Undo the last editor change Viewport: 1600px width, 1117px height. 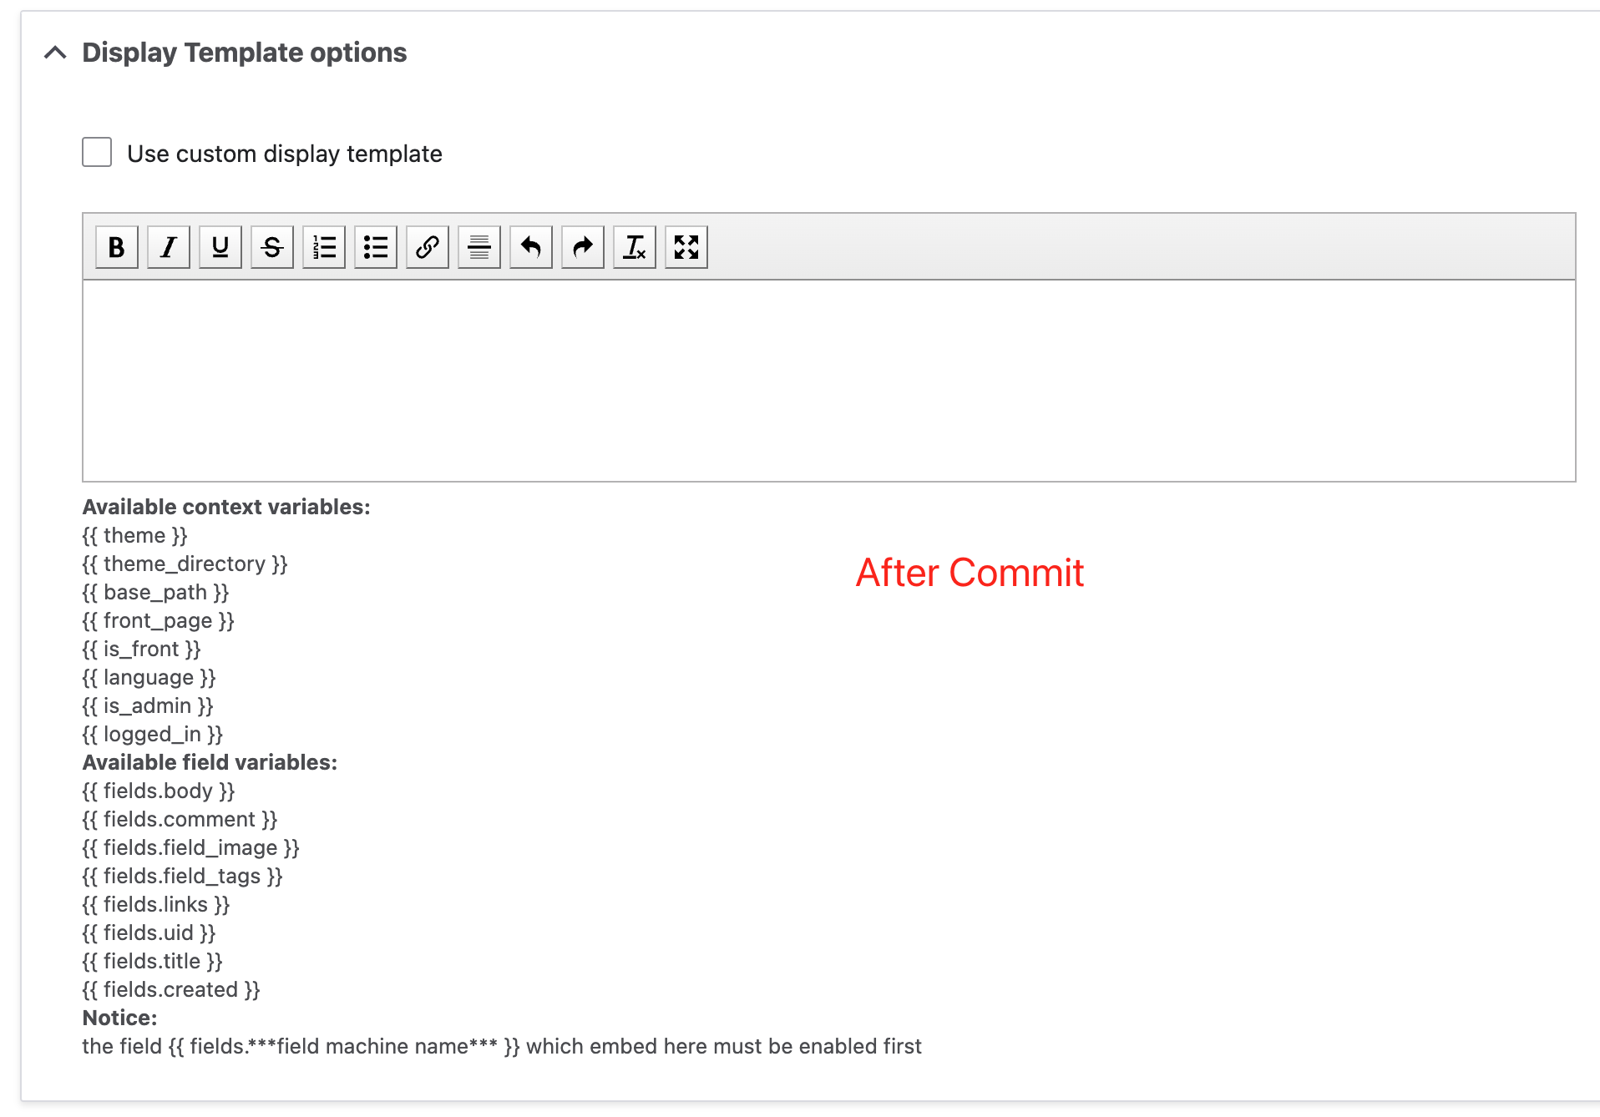(530, 247)
